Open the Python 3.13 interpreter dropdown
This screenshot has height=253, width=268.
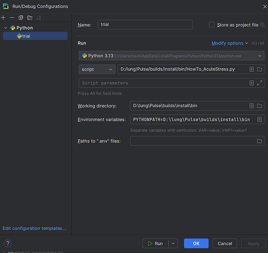coord(172,56)
